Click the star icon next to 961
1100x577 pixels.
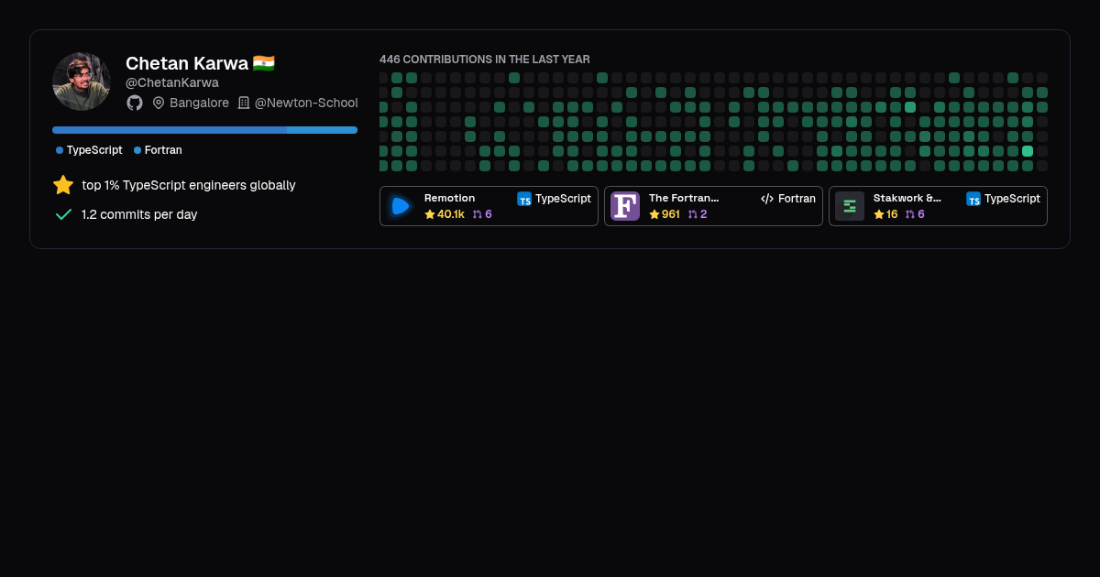tap(654, 214)
